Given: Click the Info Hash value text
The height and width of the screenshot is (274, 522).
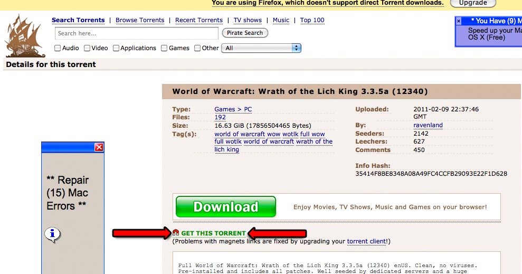Looking at the screenshot, I should pyautogui.click(x=431, y=174).
